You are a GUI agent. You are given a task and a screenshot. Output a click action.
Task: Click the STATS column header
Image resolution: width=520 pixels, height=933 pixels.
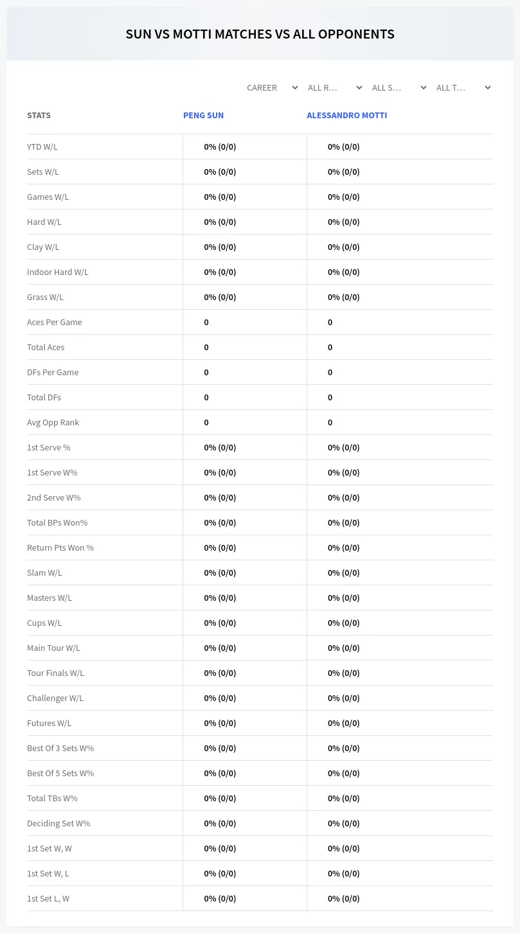(x=39, y=116)
